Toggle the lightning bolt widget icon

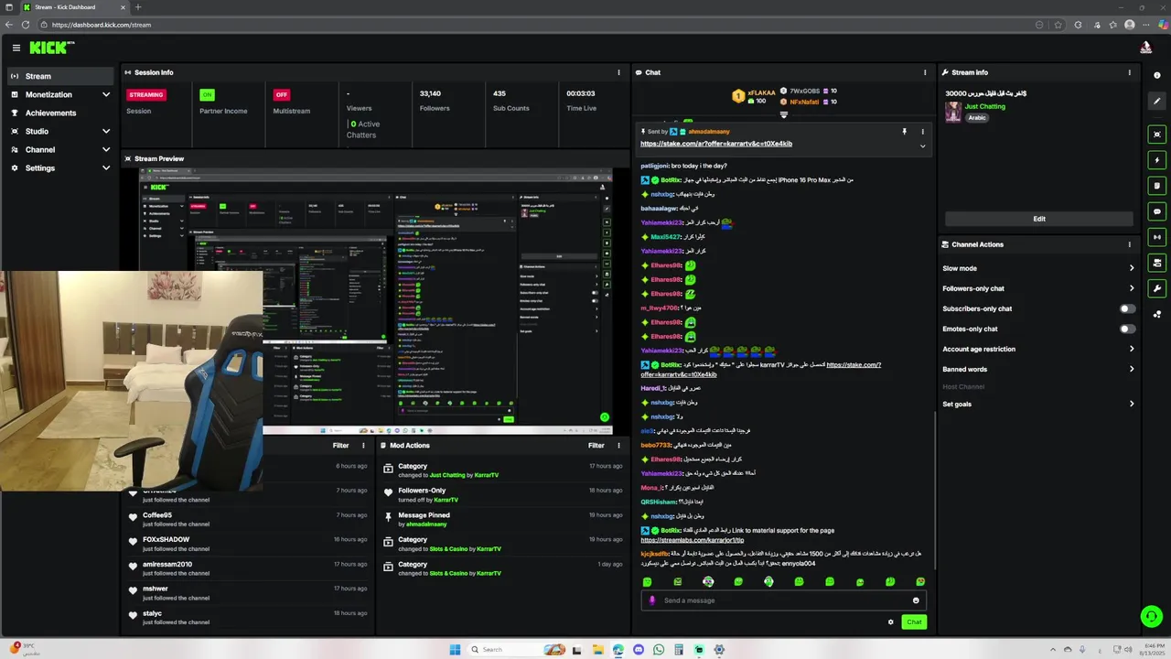pos(1157,160)
